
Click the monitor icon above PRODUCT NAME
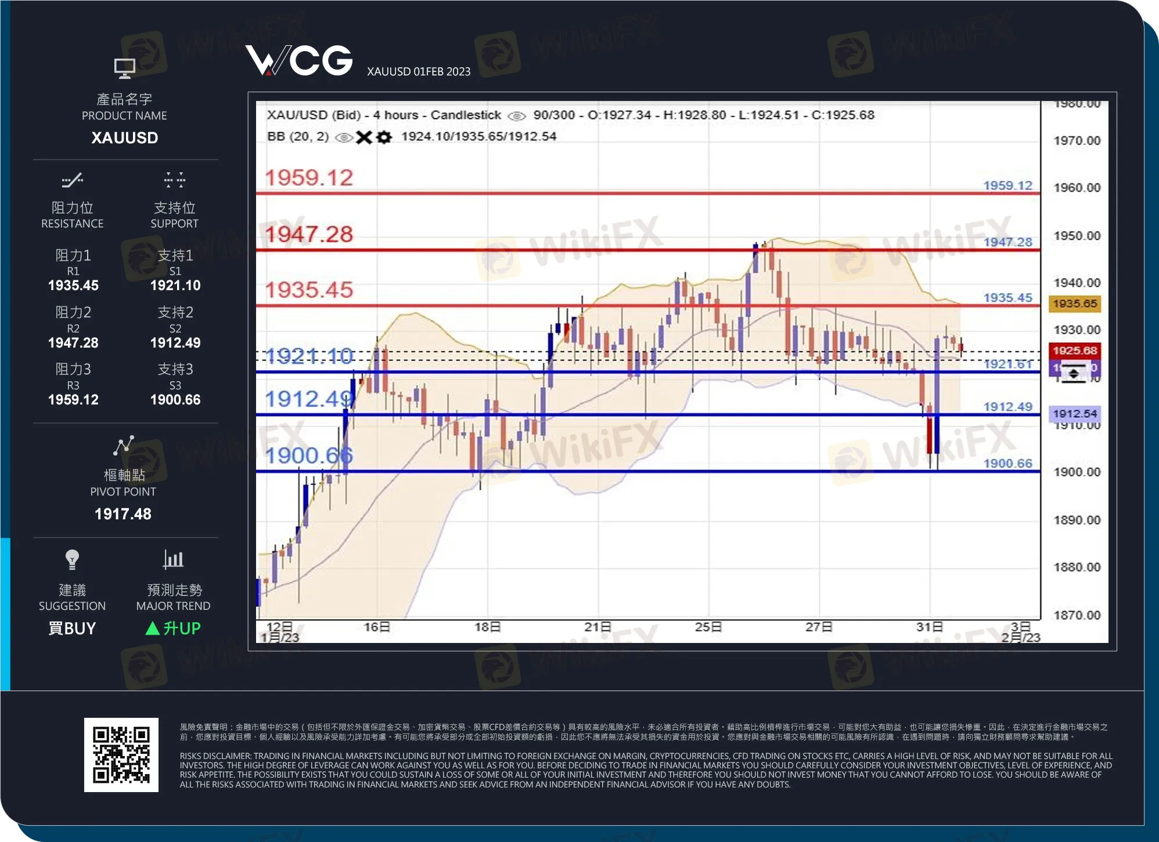pos(124,68)
